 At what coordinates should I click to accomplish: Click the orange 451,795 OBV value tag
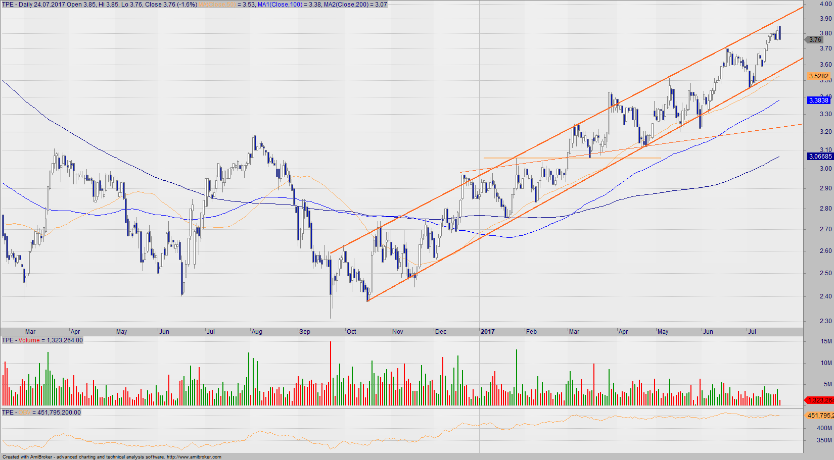(819, 415)
